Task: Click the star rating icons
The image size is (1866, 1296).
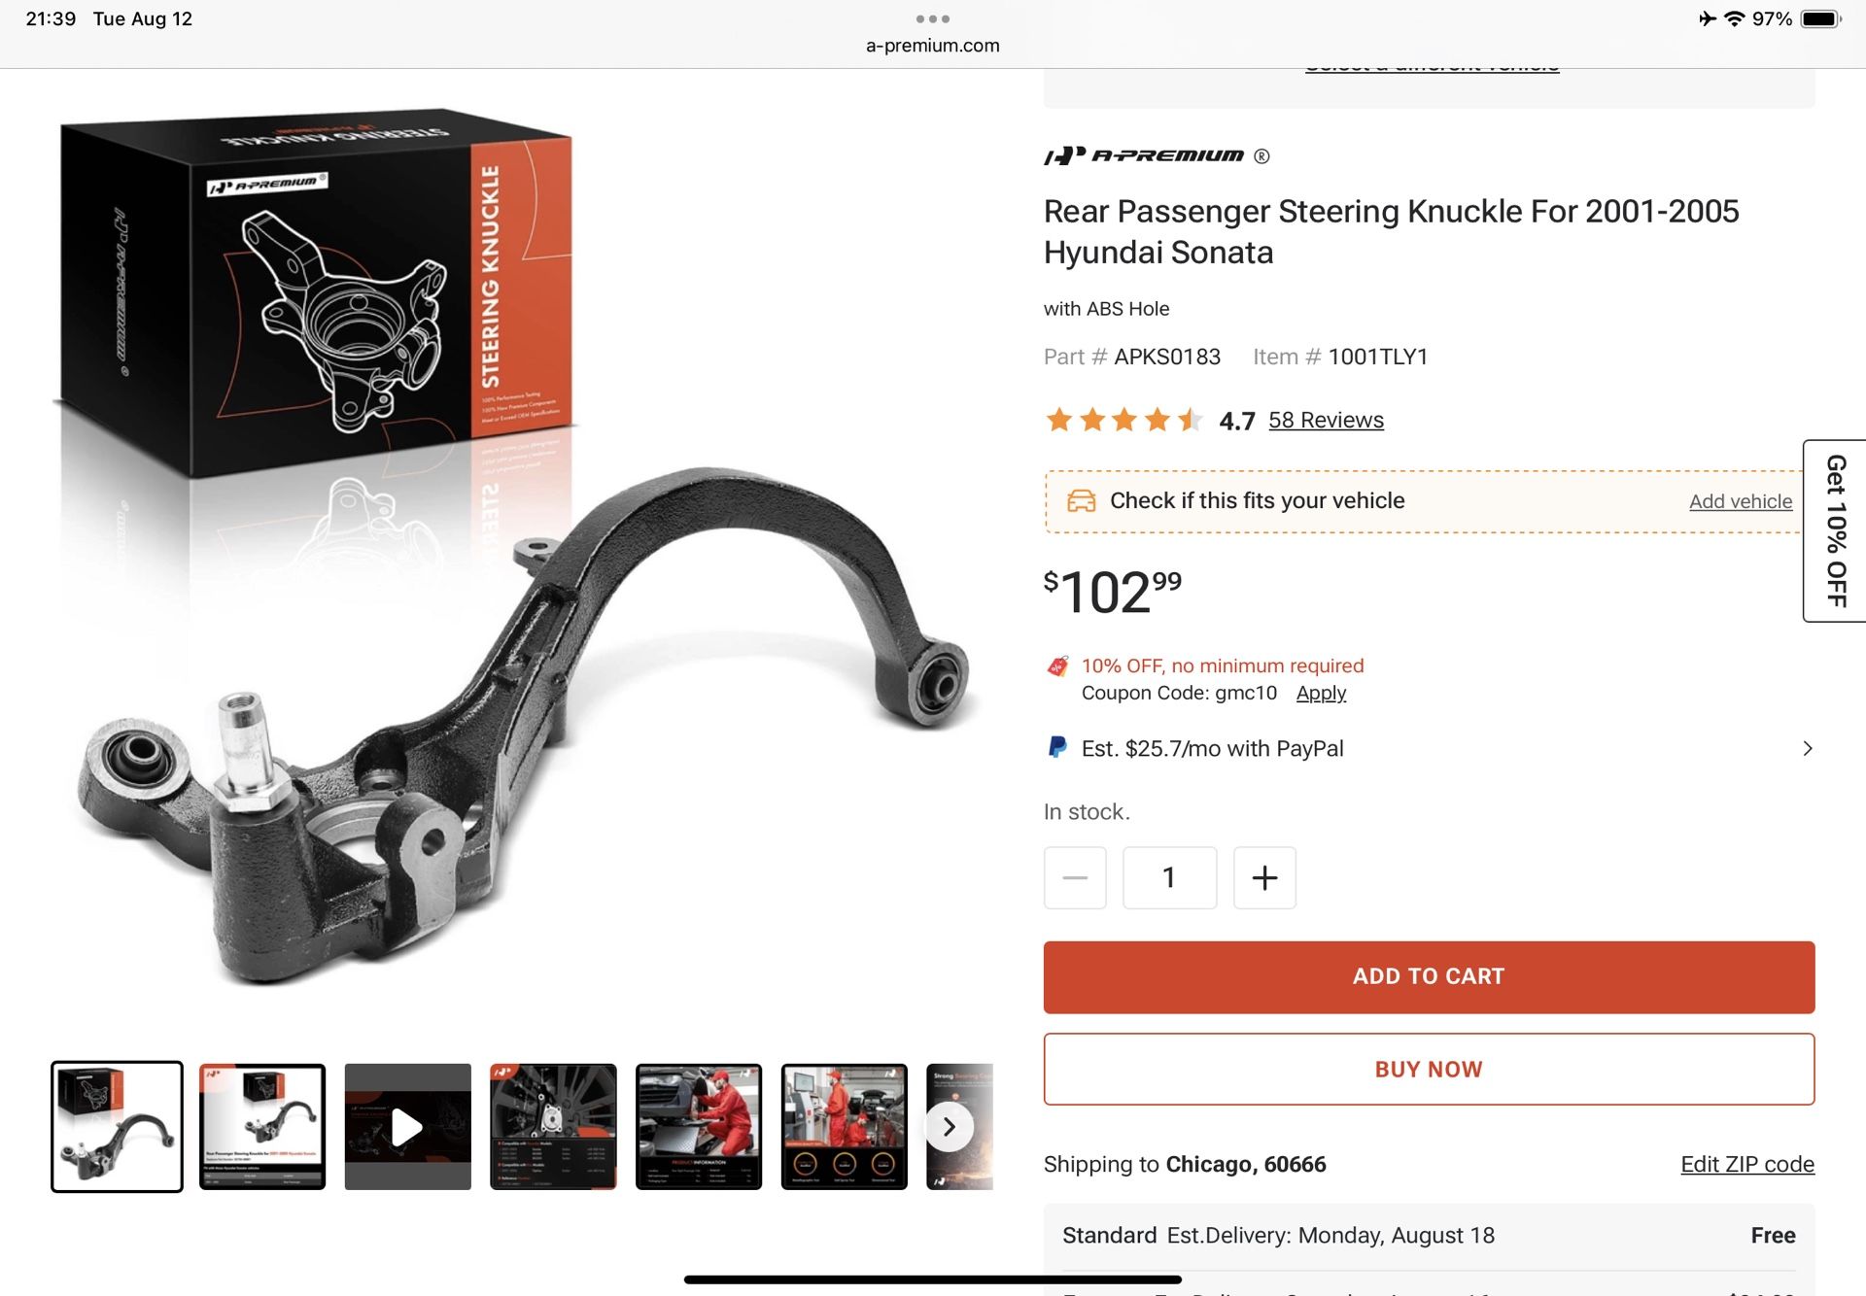Action: pos(1124,420)
